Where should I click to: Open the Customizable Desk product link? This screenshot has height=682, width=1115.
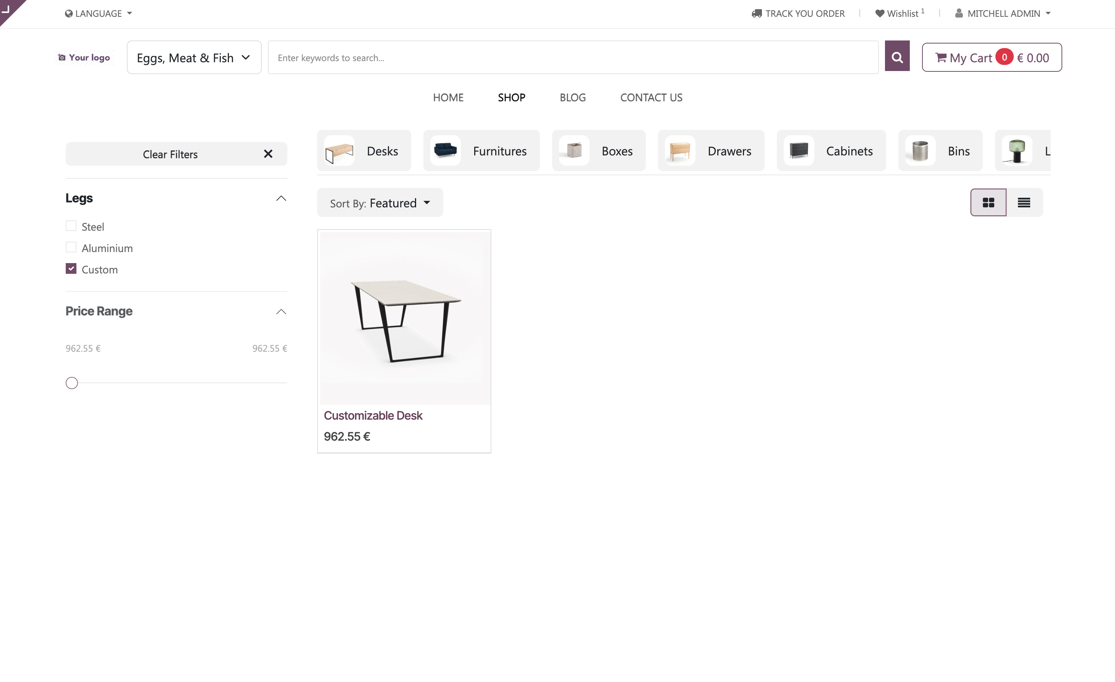pyautogui.click(x=373, y=415)
